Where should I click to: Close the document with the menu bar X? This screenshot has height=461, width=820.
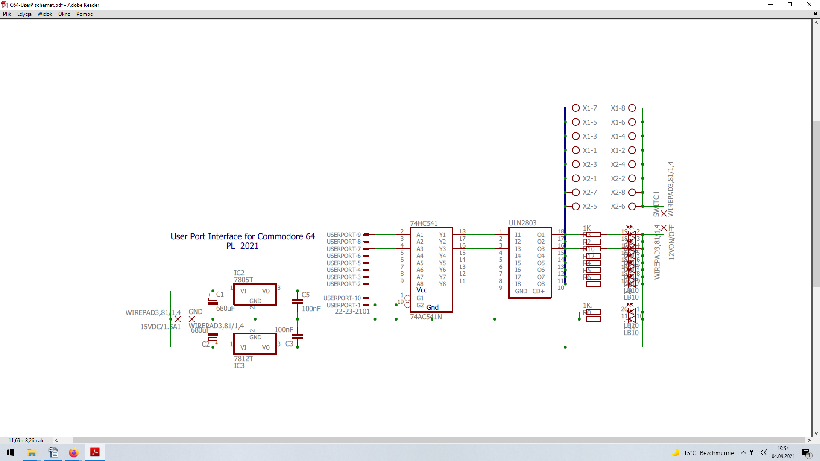[x=815, y=14]
